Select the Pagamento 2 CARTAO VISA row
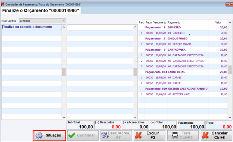The image size is (233, 142). coord(183,50)
